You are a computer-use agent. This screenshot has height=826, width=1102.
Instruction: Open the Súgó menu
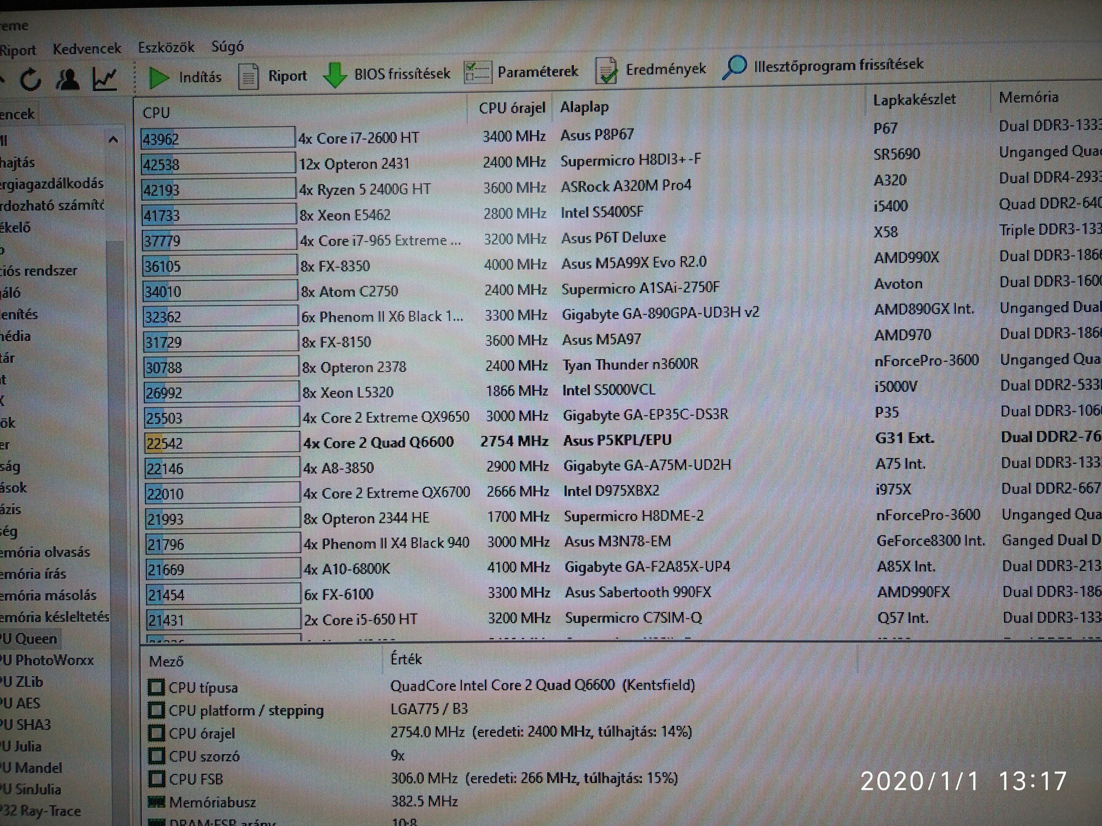point(227,46)
